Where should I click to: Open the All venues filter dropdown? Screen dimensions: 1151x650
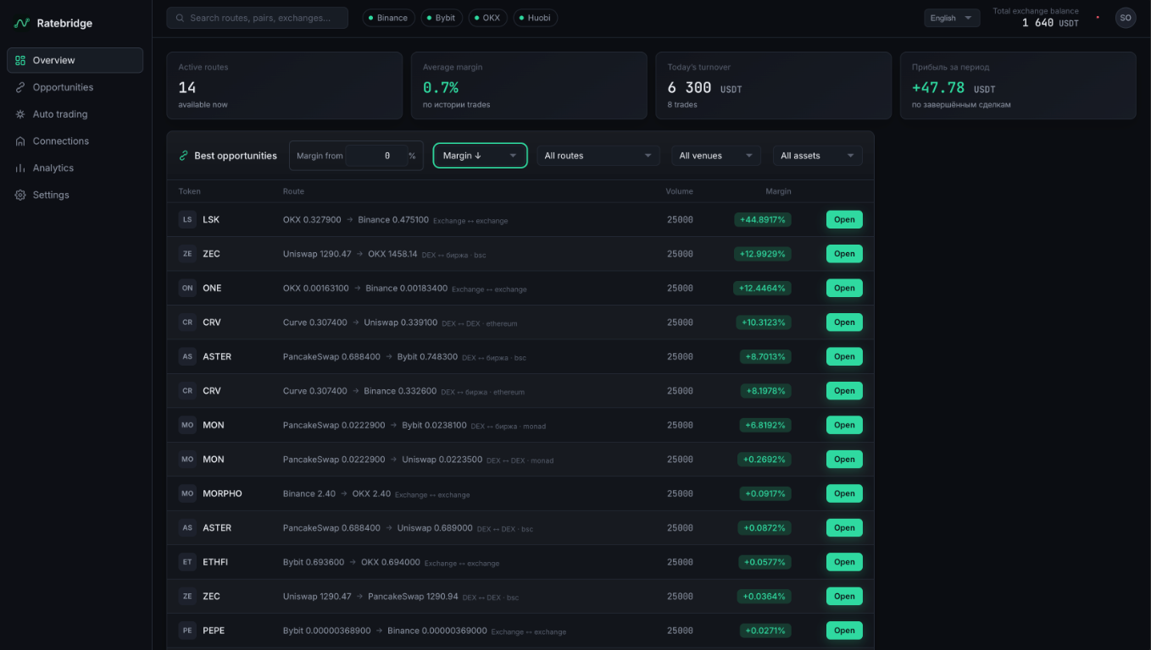coord(716,156)
